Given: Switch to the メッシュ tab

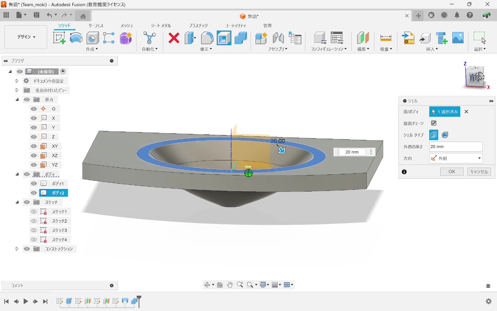Looking at the screenshot, I should pos(127,26).
